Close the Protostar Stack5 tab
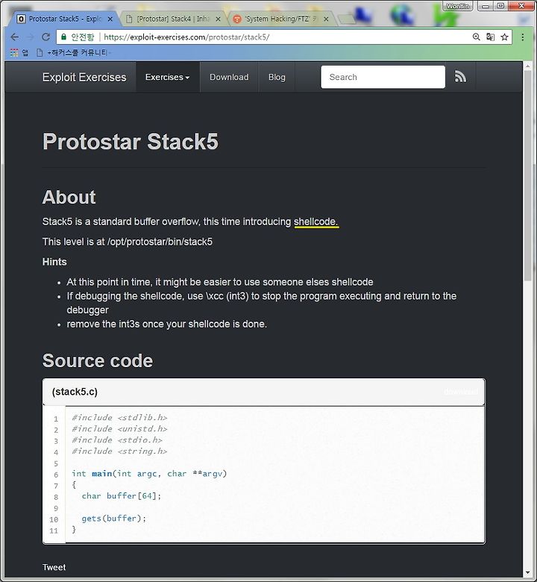 tap(110, 19)
